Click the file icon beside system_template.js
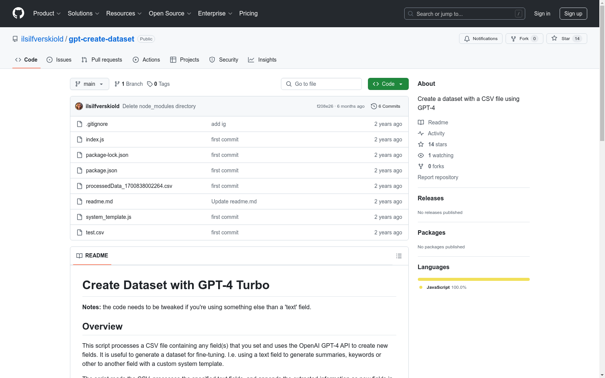Screen dimensions: 605x378 click(x=79, y=217)
